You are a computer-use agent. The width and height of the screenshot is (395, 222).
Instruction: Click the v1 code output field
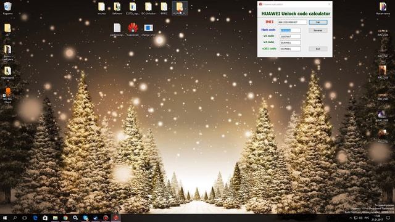[290, 36]
